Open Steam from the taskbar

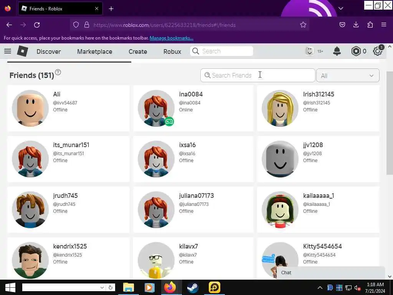193,287
